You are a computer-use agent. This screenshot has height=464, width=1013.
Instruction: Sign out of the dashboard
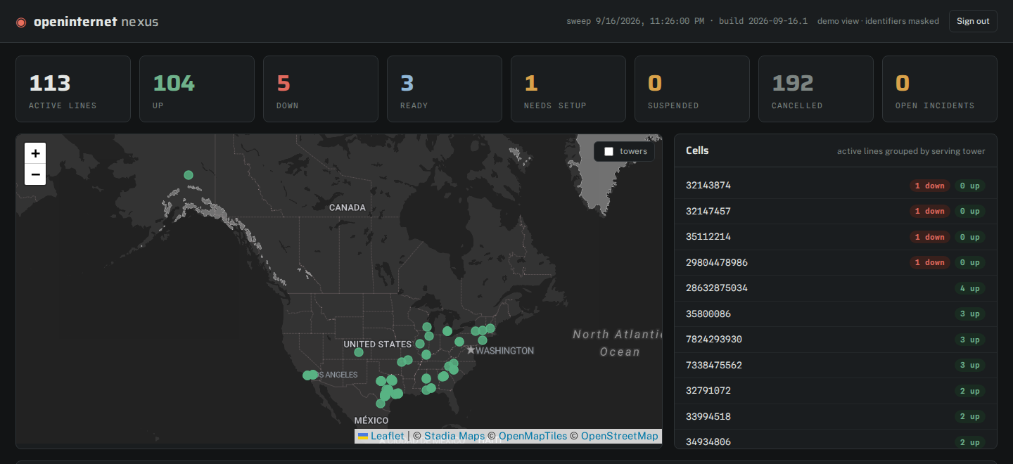point(973,21)
